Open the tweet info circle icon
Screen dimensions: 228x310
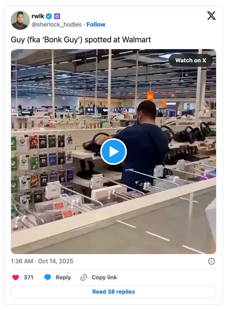pos(211,261)
